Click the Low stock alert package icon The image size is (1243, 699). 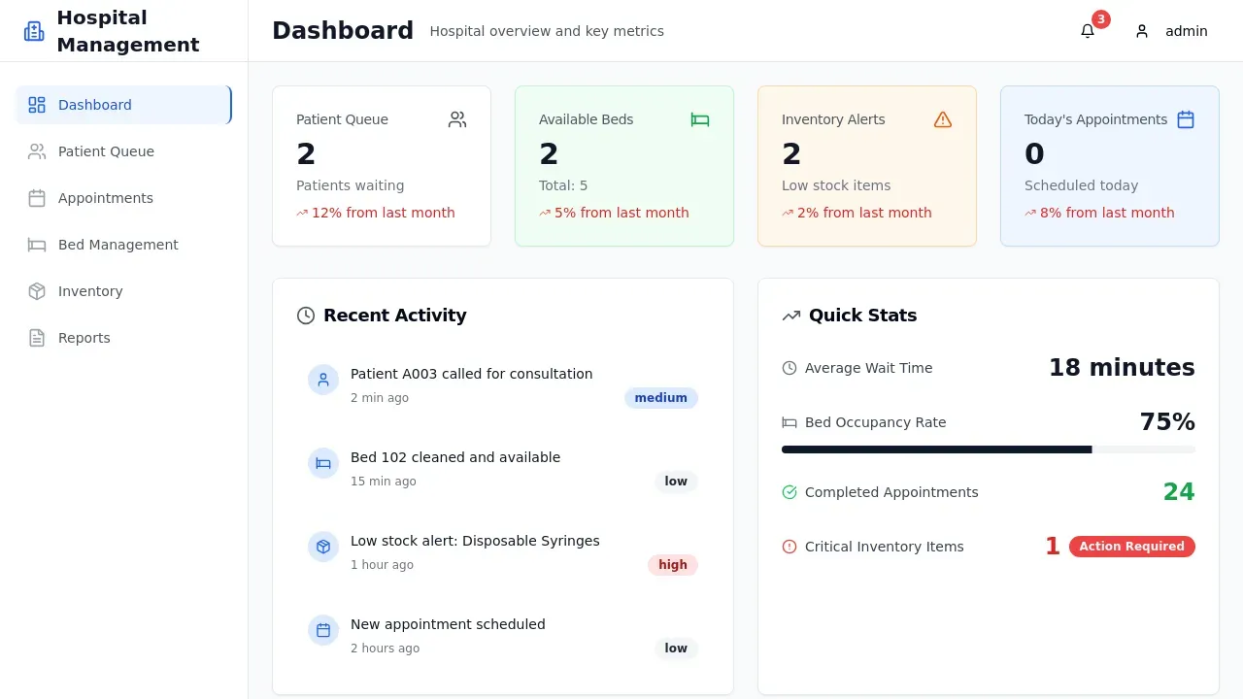point(323,547)
